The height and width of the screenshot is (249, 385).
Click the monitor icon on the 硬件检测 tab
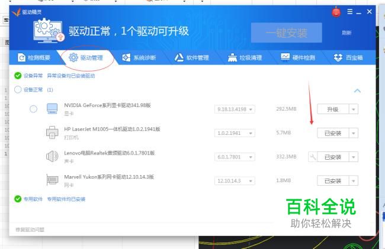click(285, 57)
